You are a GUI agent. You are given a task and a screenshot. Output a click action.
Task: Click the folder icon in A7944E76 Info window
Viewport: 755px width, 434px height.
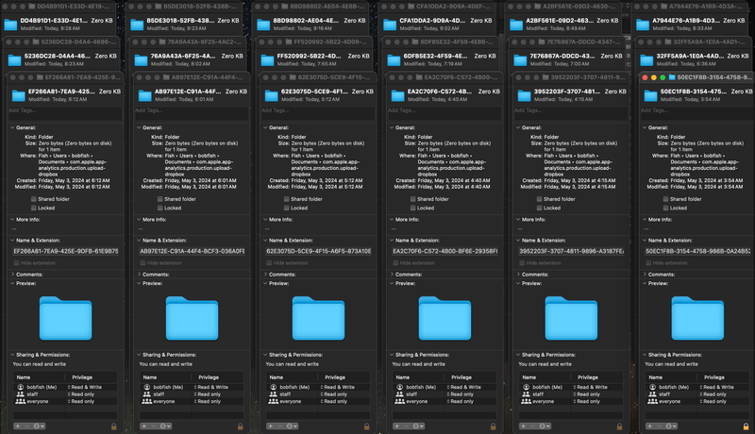pos(643,25)
